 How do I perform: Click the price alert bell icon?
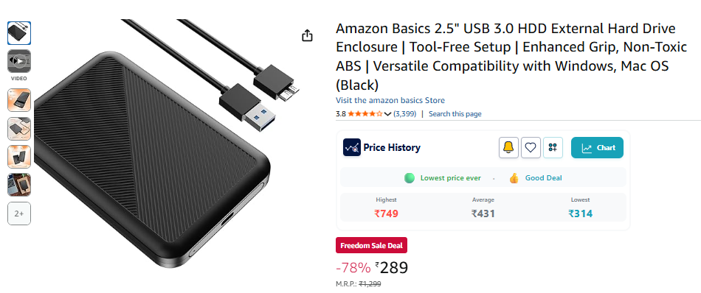point(508,148)
